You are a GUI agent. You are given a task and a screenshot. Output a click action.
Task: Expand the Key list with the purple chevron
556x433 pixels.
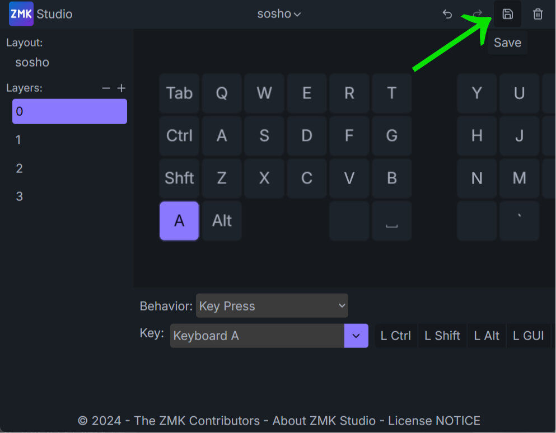tap(356, 336)
